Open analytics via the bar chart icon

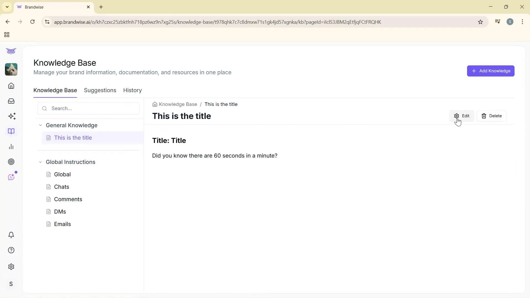[11, 147]
